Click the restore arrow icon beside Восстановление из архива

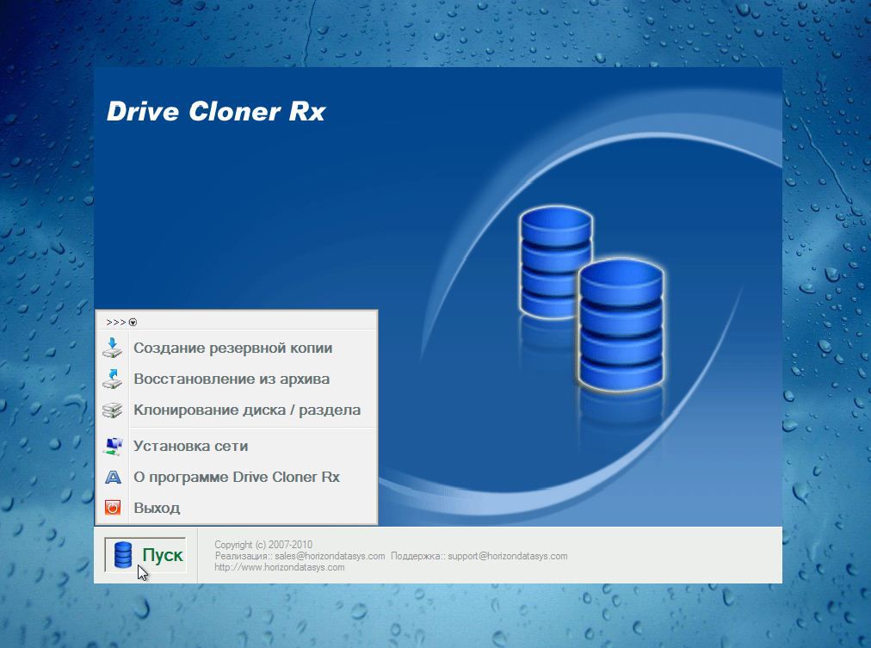point(113,380)
